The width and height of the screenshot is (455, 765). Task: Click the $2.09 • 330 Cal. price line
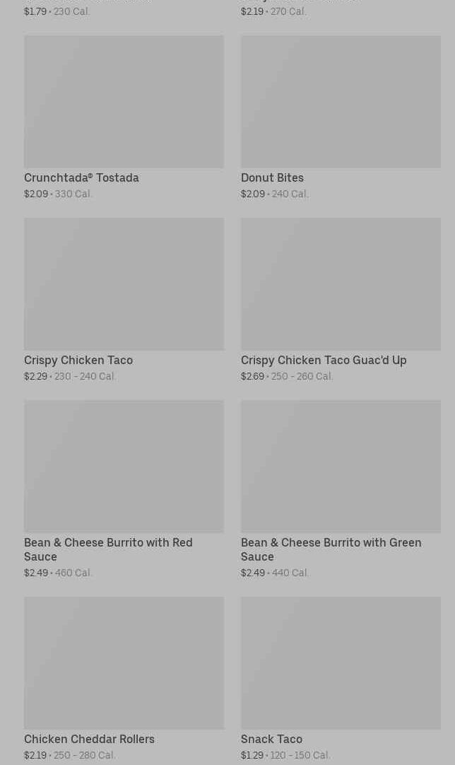coord(58,194)
